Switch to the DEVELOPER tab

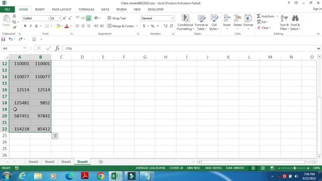pos(155,10)
